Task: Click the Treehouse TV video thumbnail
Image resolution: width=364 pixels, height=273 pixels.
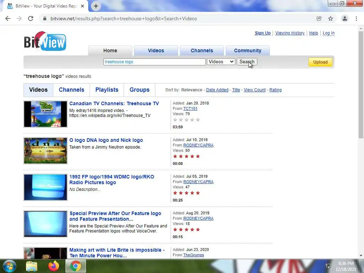Action: coord(45,114)
